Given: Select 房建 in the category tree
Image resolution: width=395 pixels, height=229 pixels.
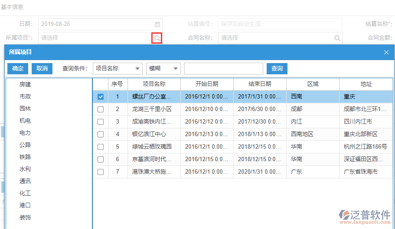Looking at the screenshot, I should tap(25, 84).
